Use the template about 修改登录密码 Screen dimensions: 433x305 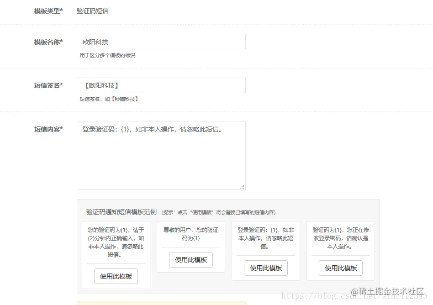[x=341, y=268]
